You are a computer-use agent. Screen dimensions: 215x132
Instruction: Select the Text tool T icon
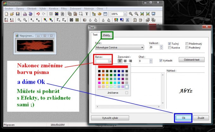click(87, 14)
